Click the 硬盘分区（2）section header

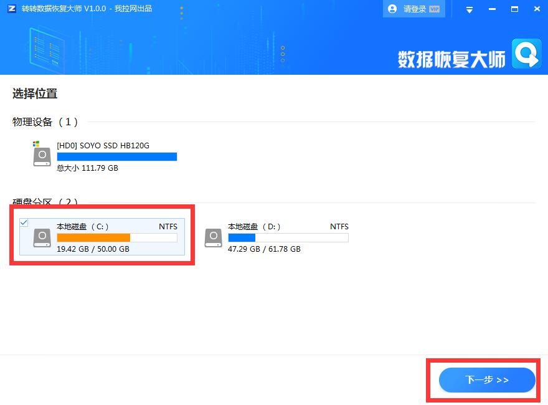[x=42, y=201]
